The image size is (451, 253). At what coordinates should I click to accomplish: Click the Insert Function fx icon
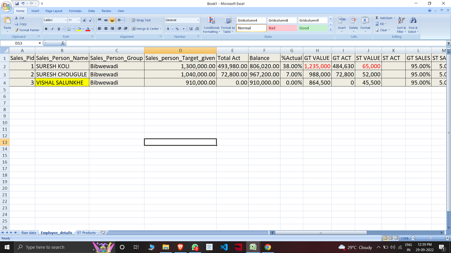pyautogui.click(x=63, y=43)
